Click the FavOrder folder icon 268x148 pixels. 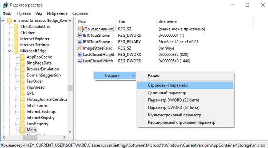coord(22,81)
